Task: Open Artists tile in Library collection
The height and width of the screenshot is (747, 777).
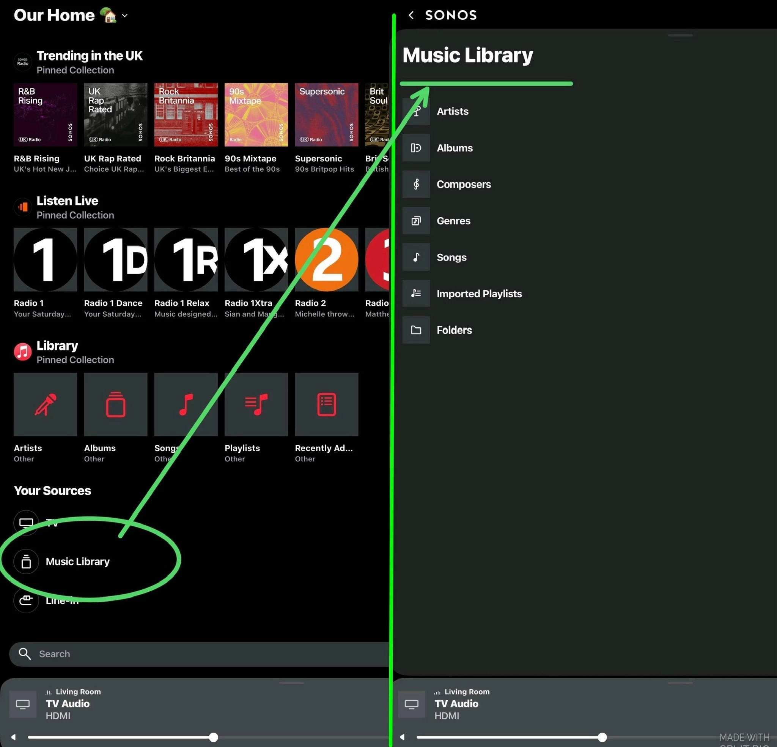Action: tap(45, 404)
